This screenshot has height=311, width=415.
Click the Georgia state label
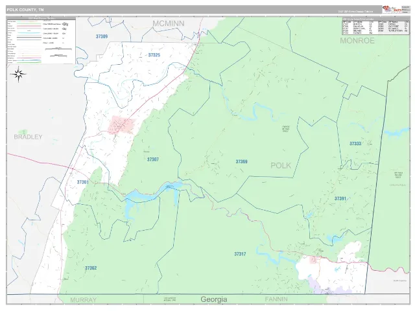point(214,299)
